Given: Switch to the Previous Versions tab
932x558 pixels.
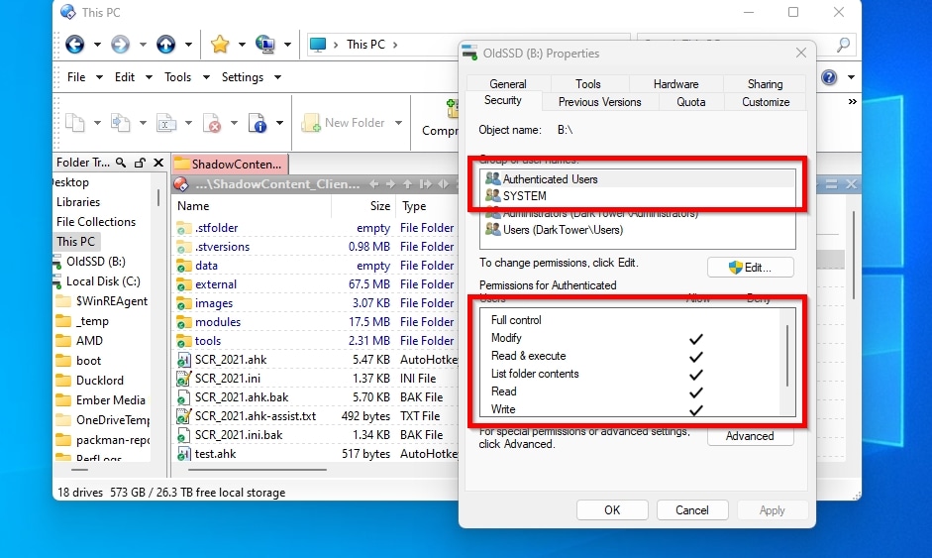Looking at the screenshot, I should coord(599,102).
